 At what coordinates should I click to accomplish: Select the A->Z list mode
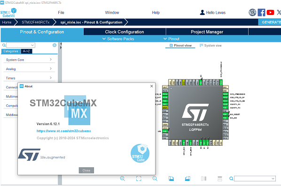tap(26, 51)
